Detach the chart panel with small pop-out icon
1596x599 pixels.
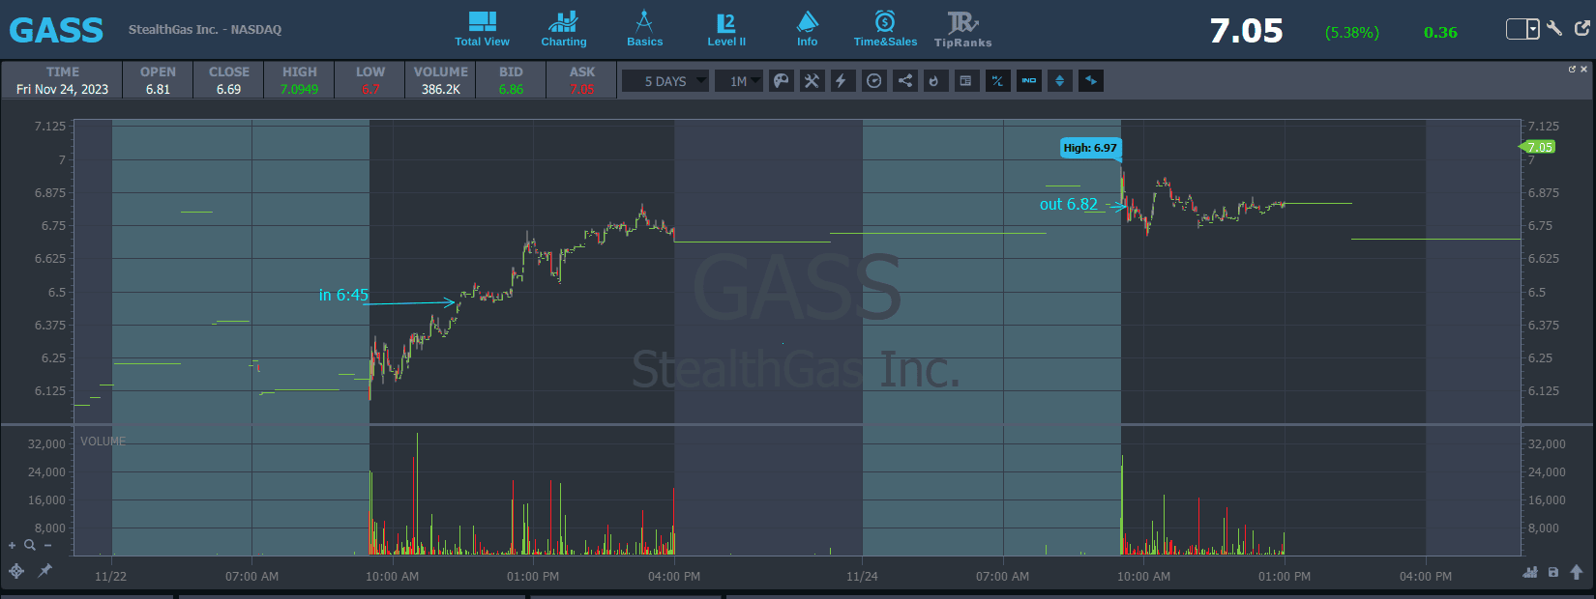point(1572,70)
